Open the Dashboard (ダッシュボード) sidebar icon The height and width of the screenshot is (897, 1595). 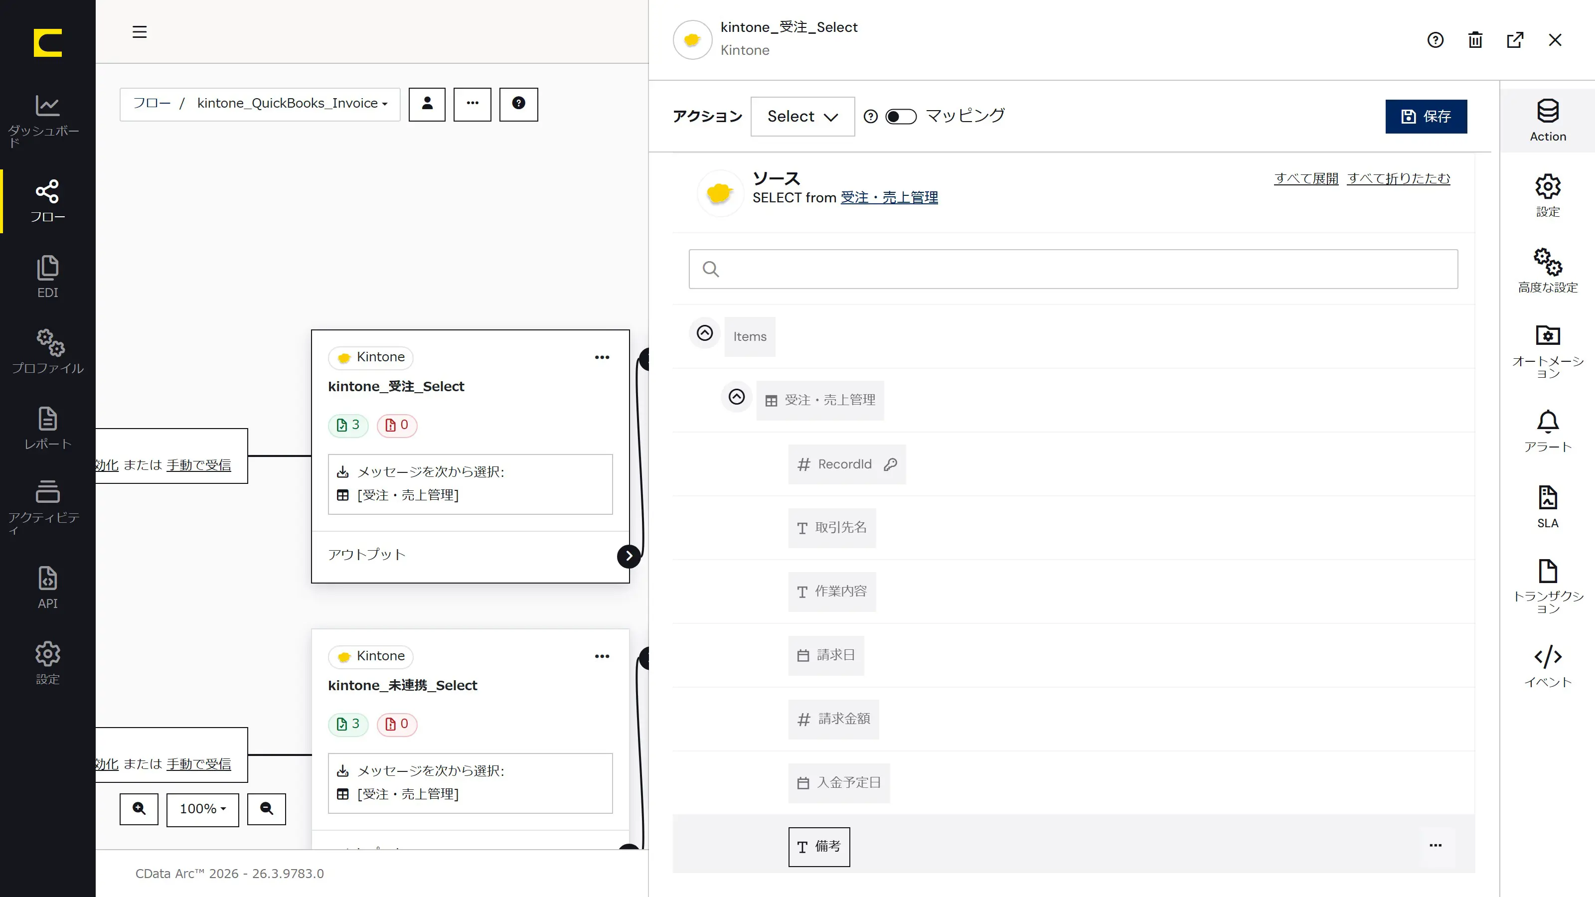(x=47, y=121)
